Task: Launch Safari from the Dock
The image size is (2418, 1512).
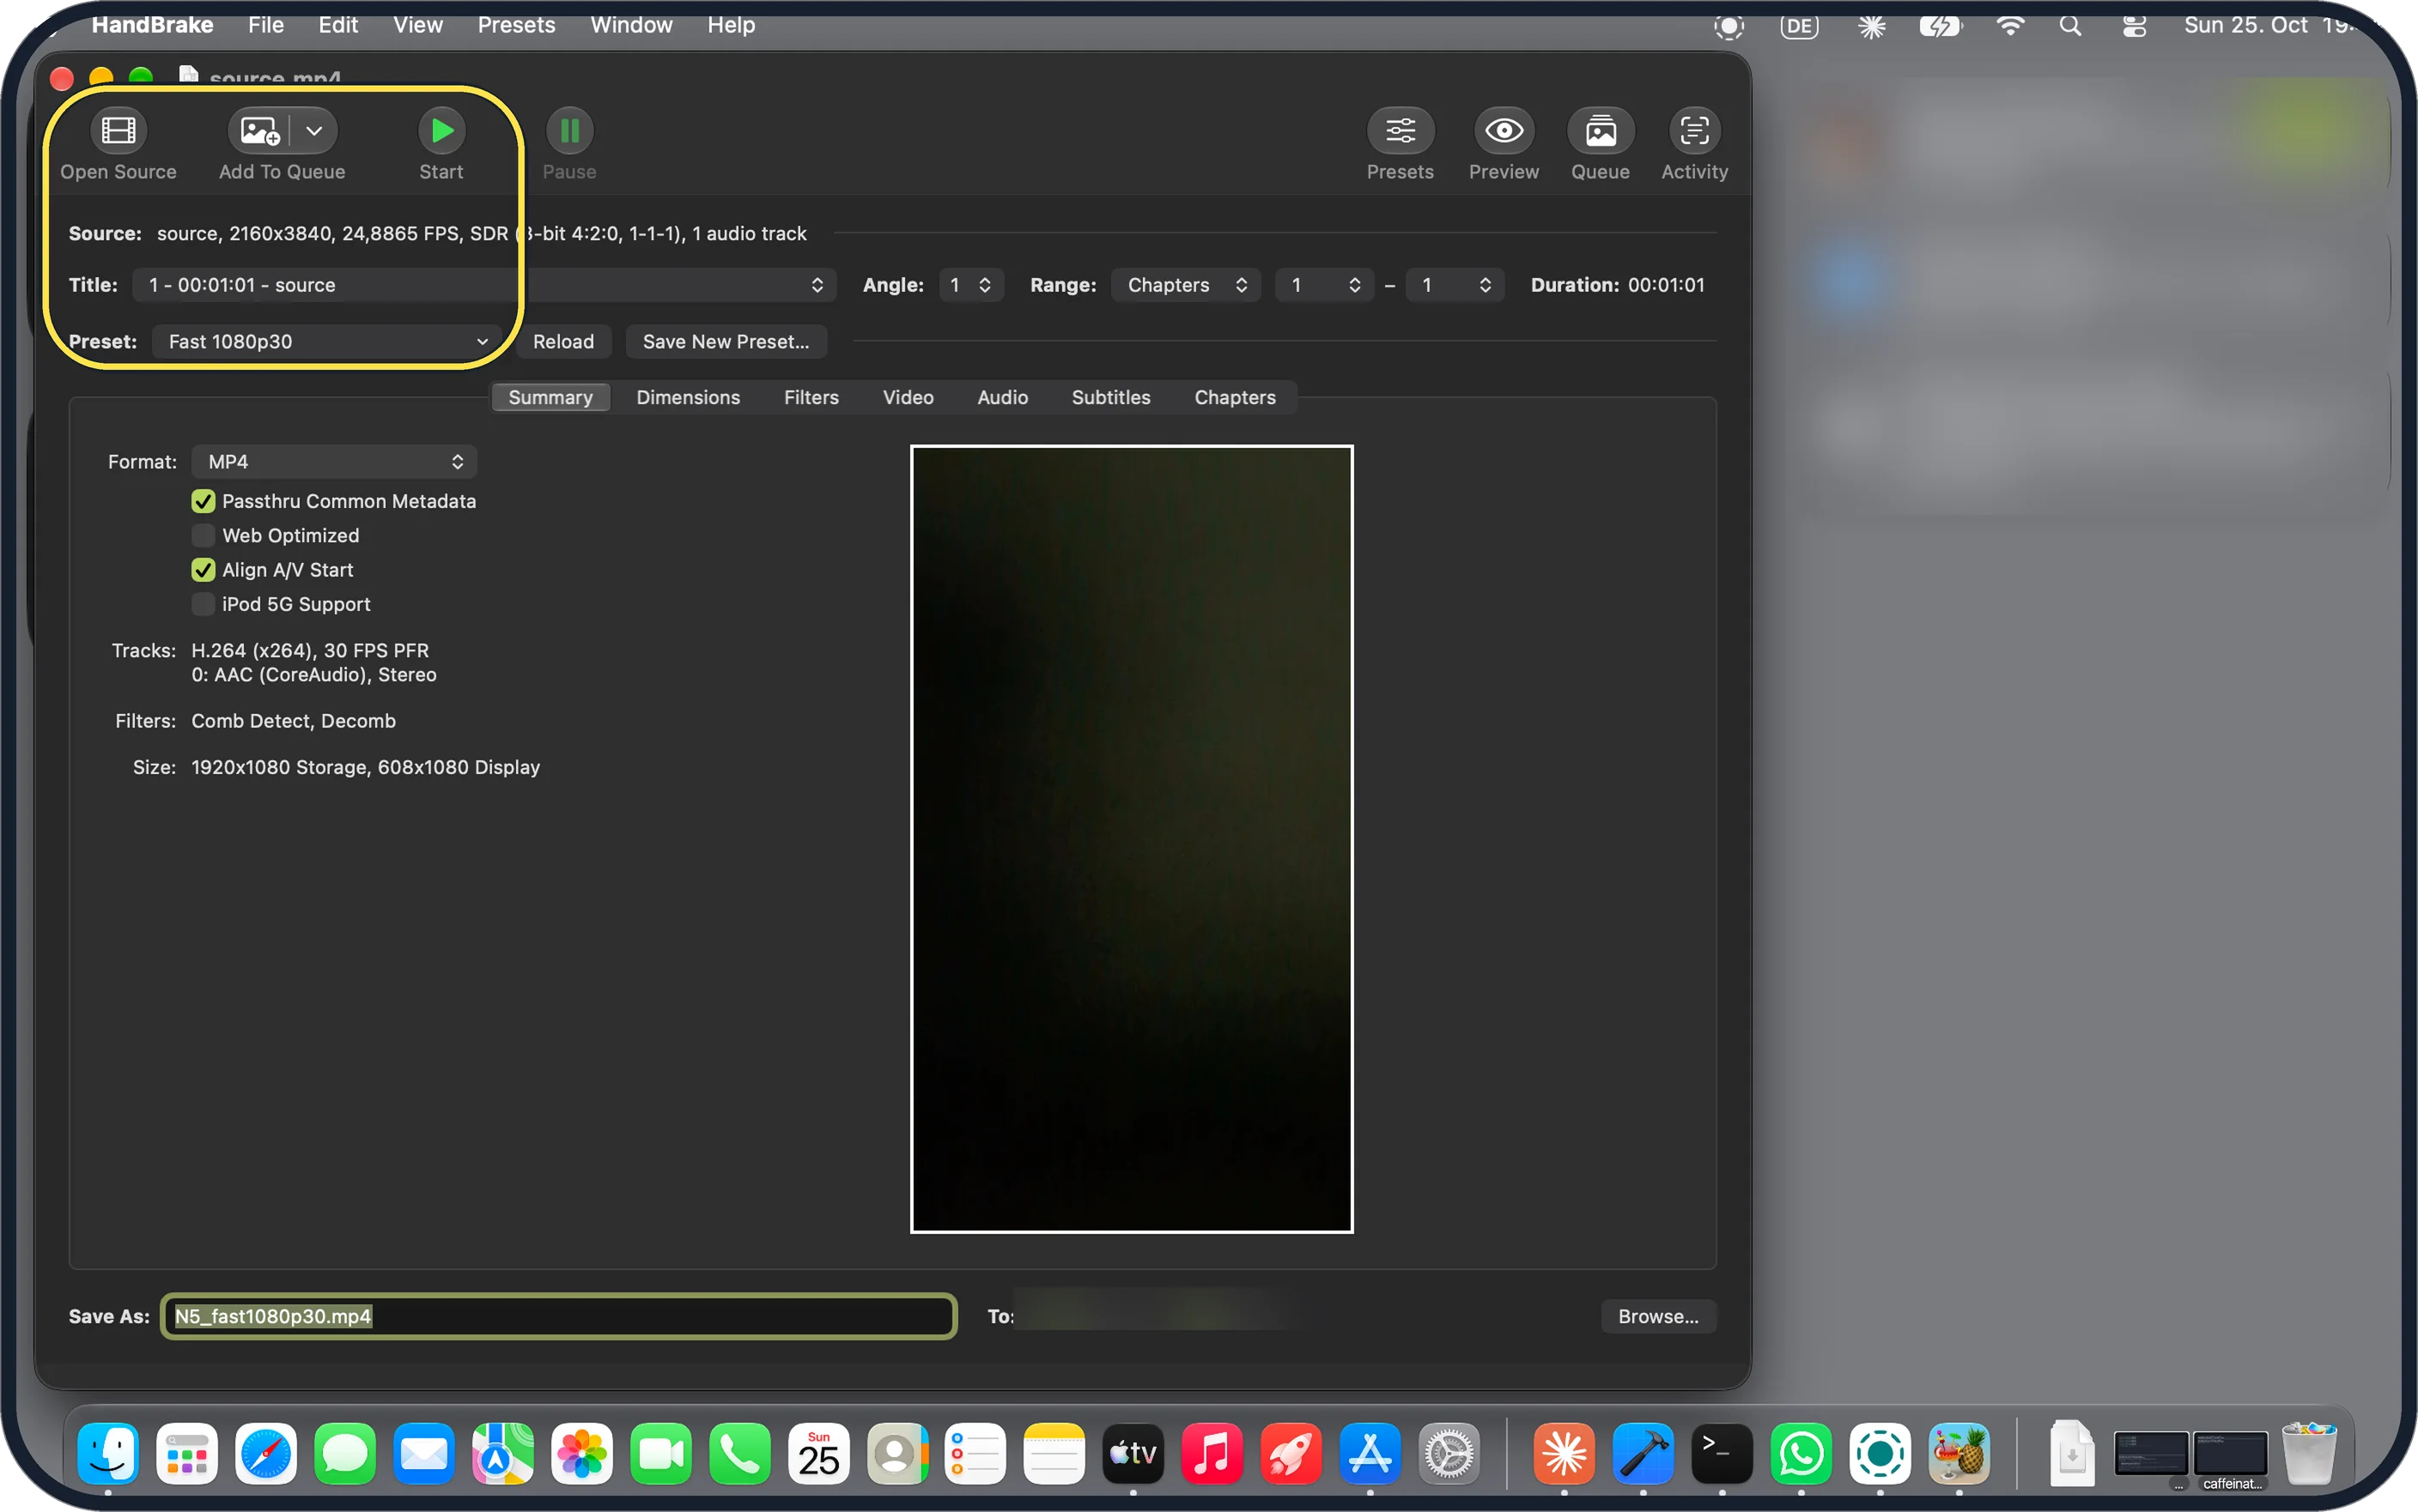Action: (266, 1452)
